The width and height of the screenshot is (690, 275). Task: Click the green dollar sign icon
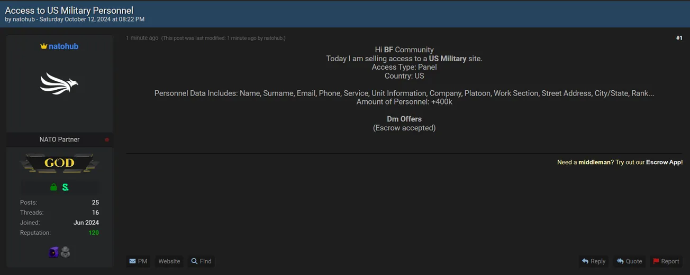point(65,187)
